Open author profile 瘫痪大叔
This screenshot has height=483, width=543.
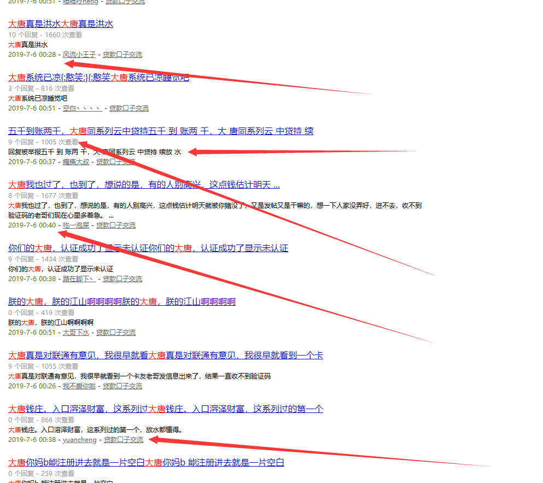pos(76,162)
